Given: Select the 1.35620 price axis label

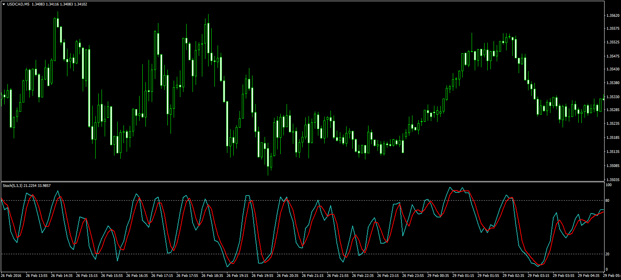Looking at the screenshot, I should point(613,16).
